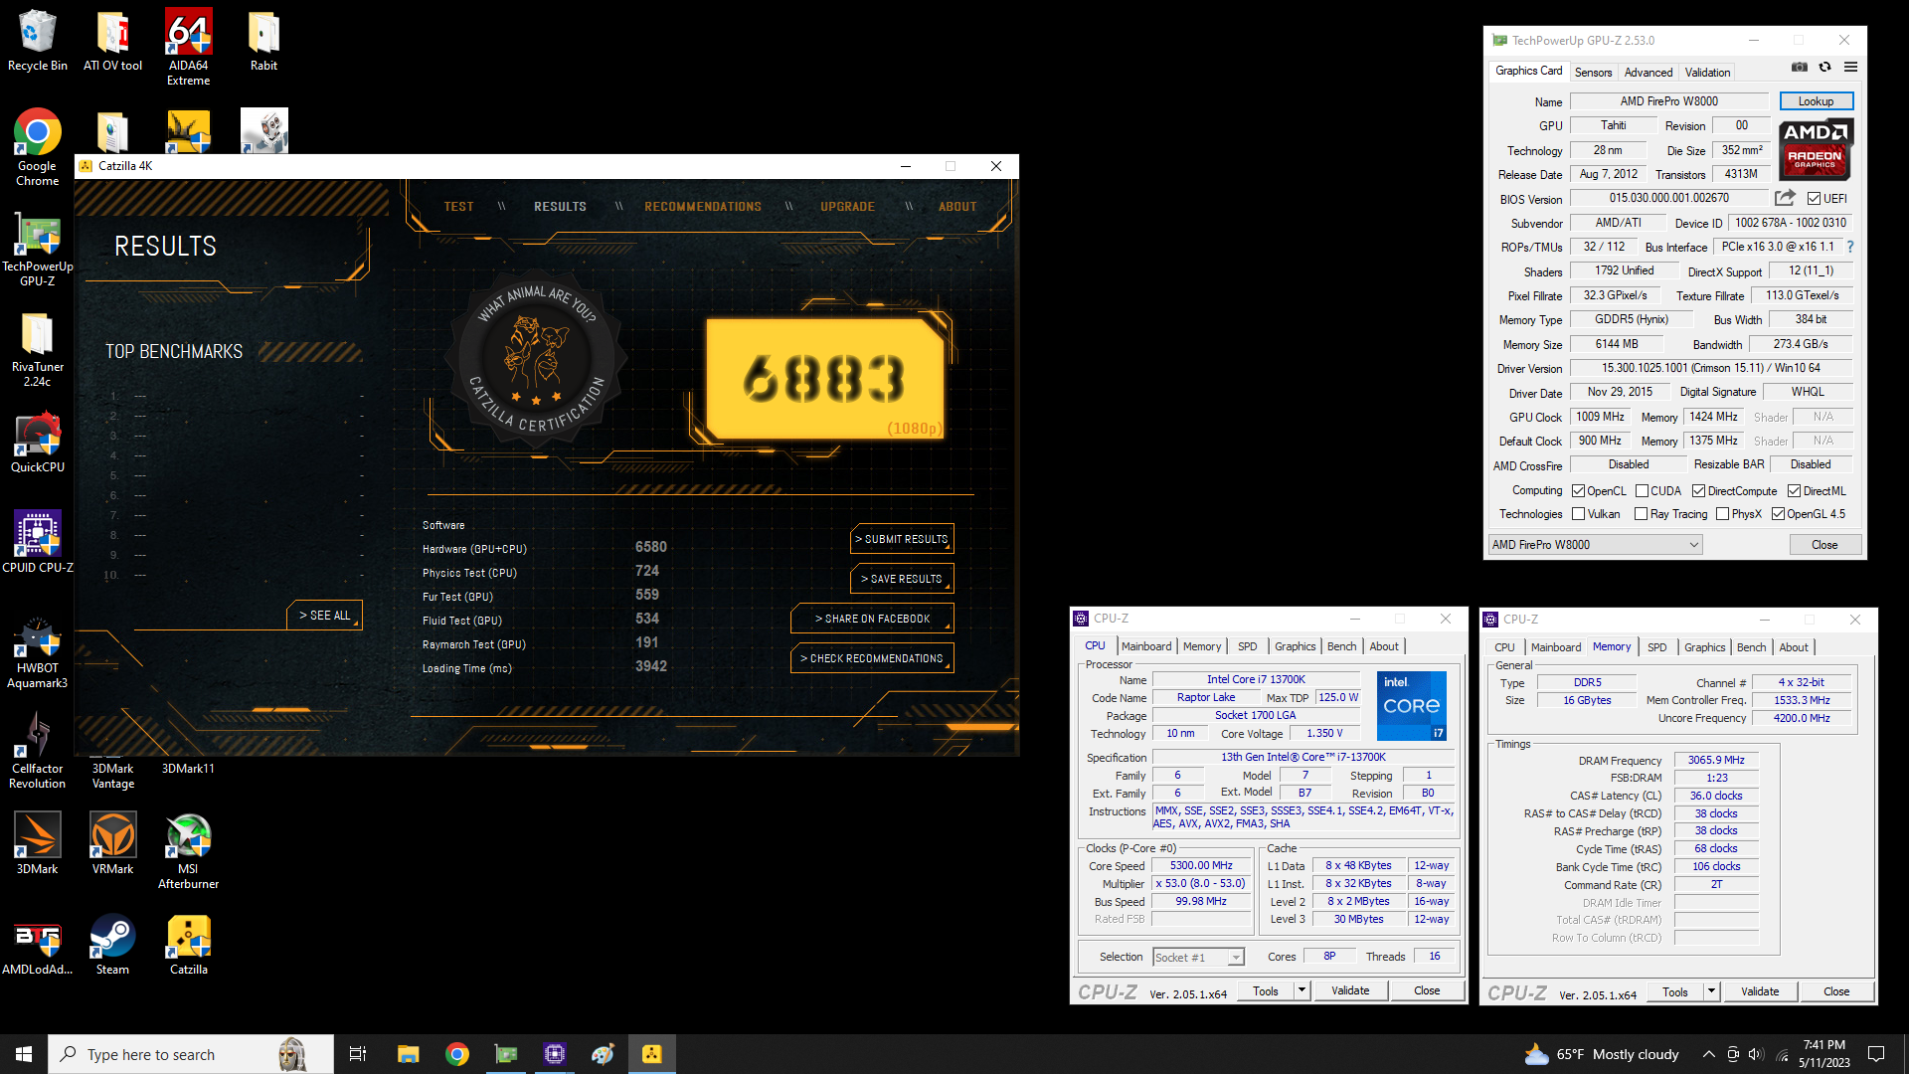Screen dimensions: 1909x1074
Task: Open Catzilla desktop shortcut
Action: 188,947
